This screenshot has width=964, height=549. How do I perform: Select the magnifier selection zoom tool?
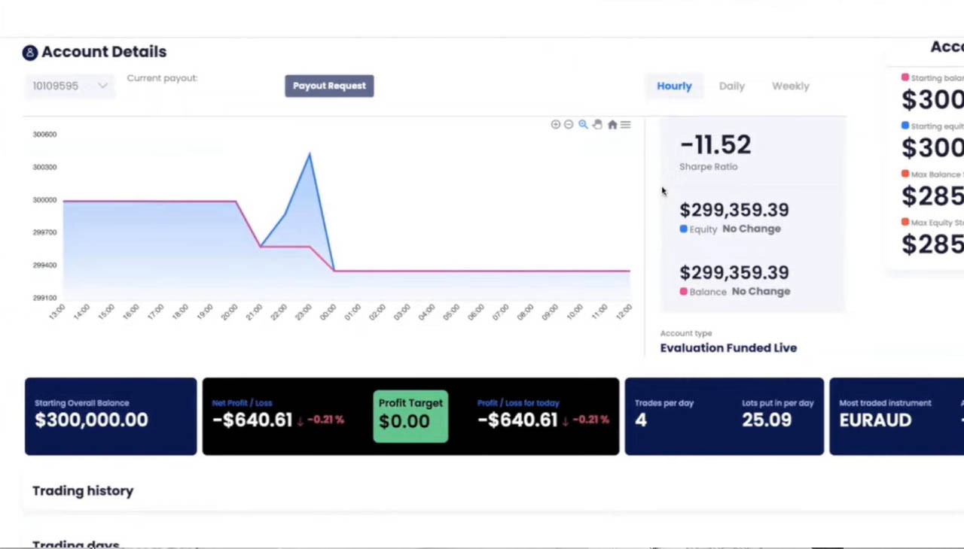click(x=583, y=125)
